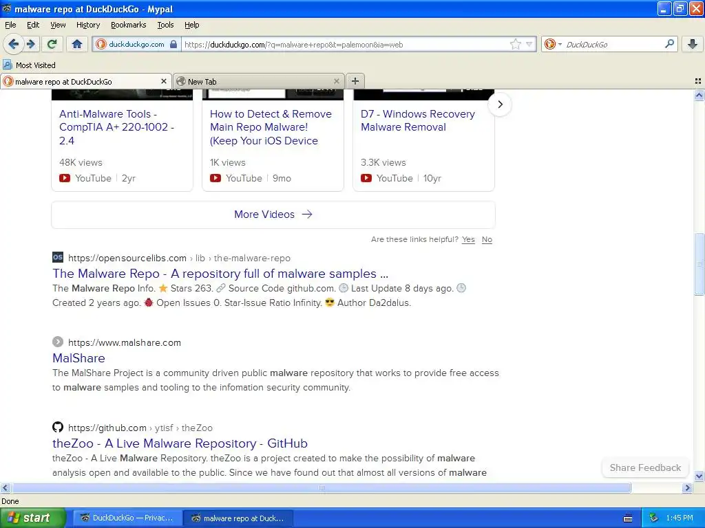Select malware repo at Duck taskbar button
705x528 pixels.
238,518
